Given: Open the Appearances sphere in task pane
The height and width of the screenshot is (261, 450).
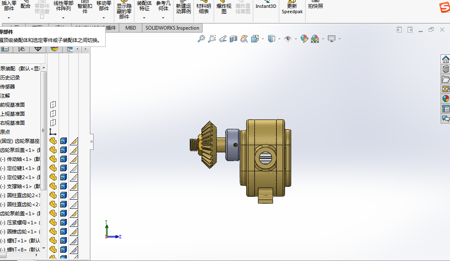Looking at the screenshot, I should pyautogui.click(x=445, y=98).
